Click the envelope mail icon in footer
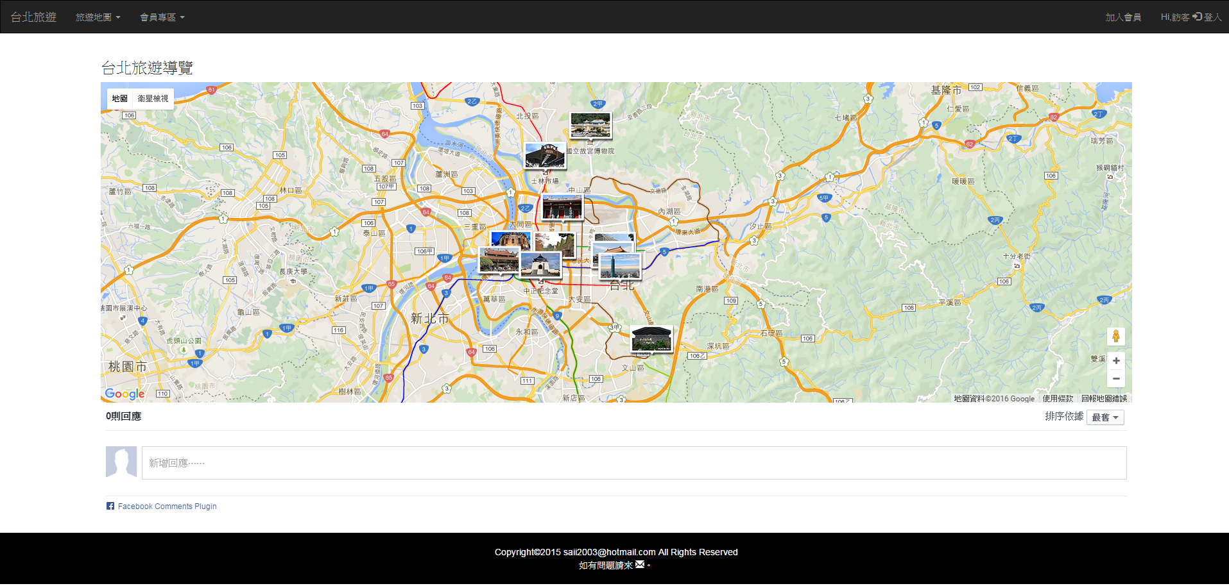 [640, 565]
